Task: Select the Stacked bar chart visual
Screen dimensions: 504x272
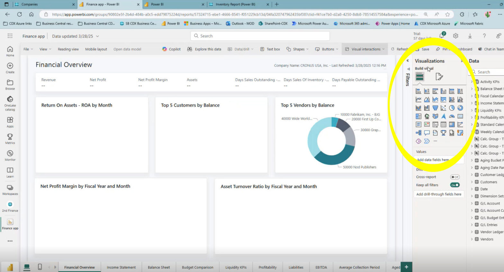Action: coord(418,91)
